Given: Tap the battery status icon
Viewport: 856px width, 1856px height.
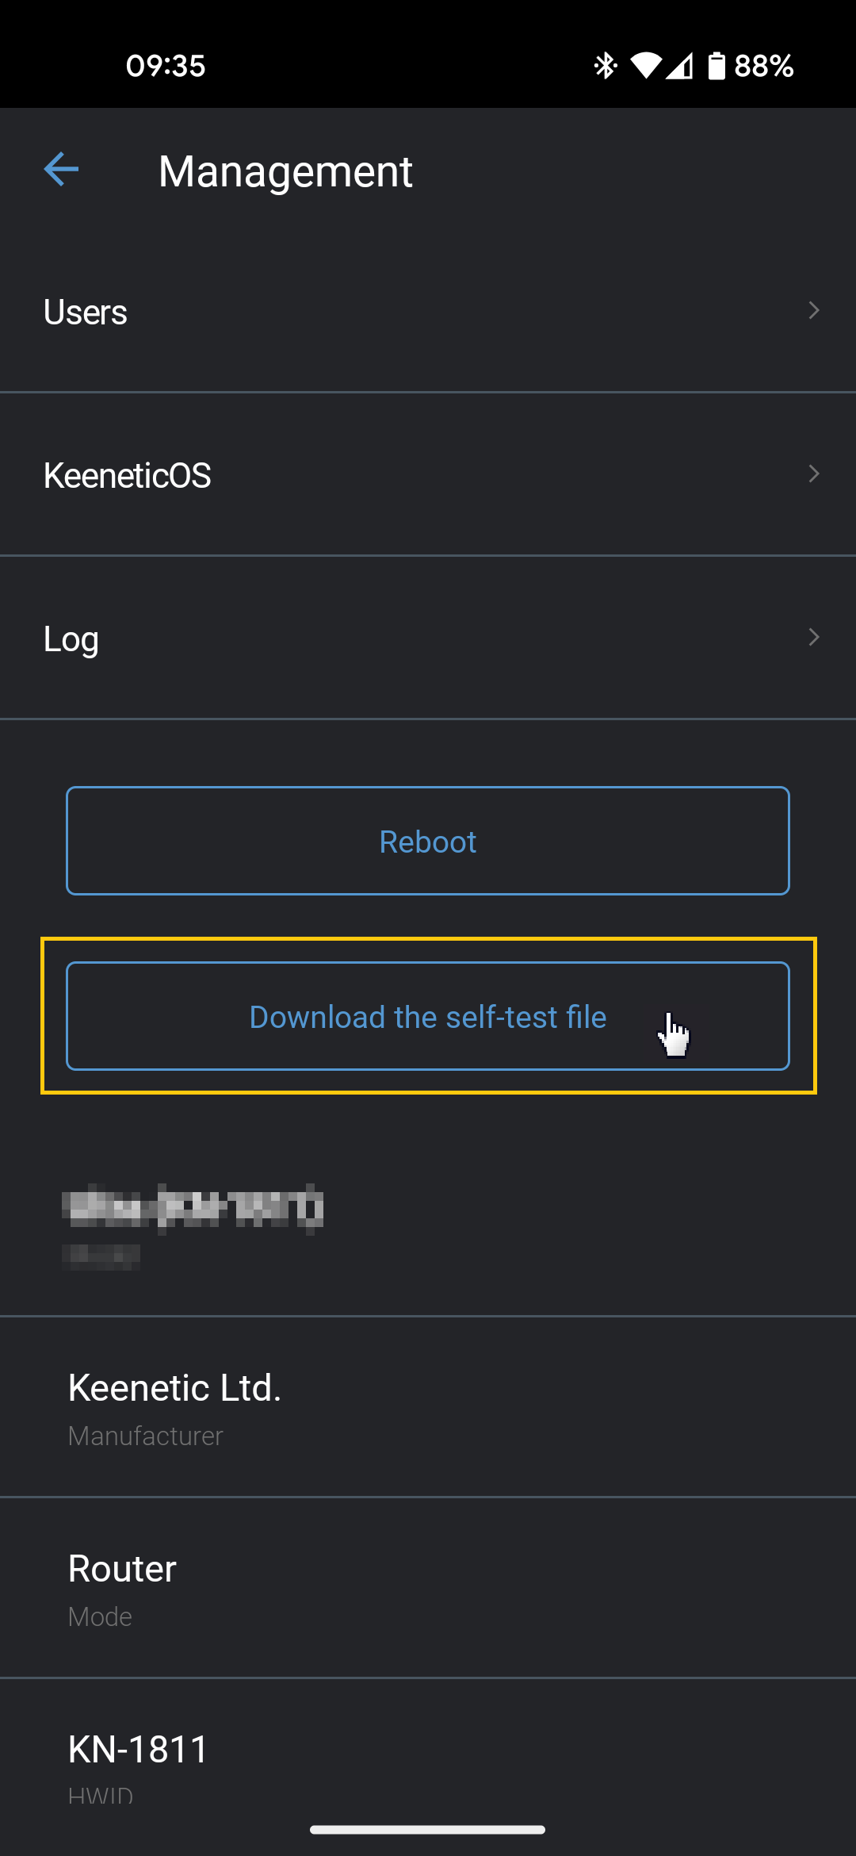Looking at the screenshot, I should pos(717,66).
